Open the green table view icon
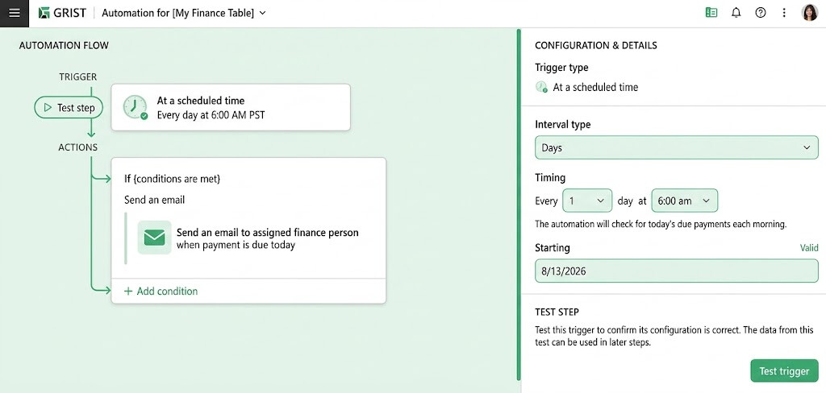 coord(711,13)
